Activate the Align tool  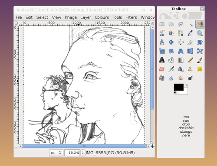pos(181,42)
